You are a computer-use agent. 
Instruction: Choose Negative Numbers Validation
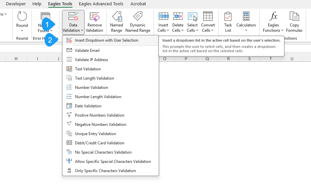coord(110,125)
